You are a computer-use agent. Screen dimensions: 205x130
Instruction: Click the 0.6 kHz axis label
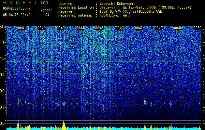pos(3,123)
